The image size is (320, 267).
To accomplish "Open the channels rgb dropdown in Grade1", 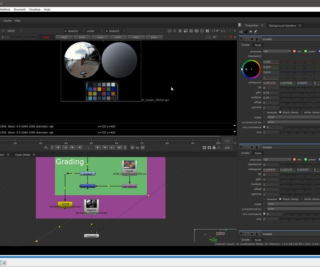I will [277, 159].
